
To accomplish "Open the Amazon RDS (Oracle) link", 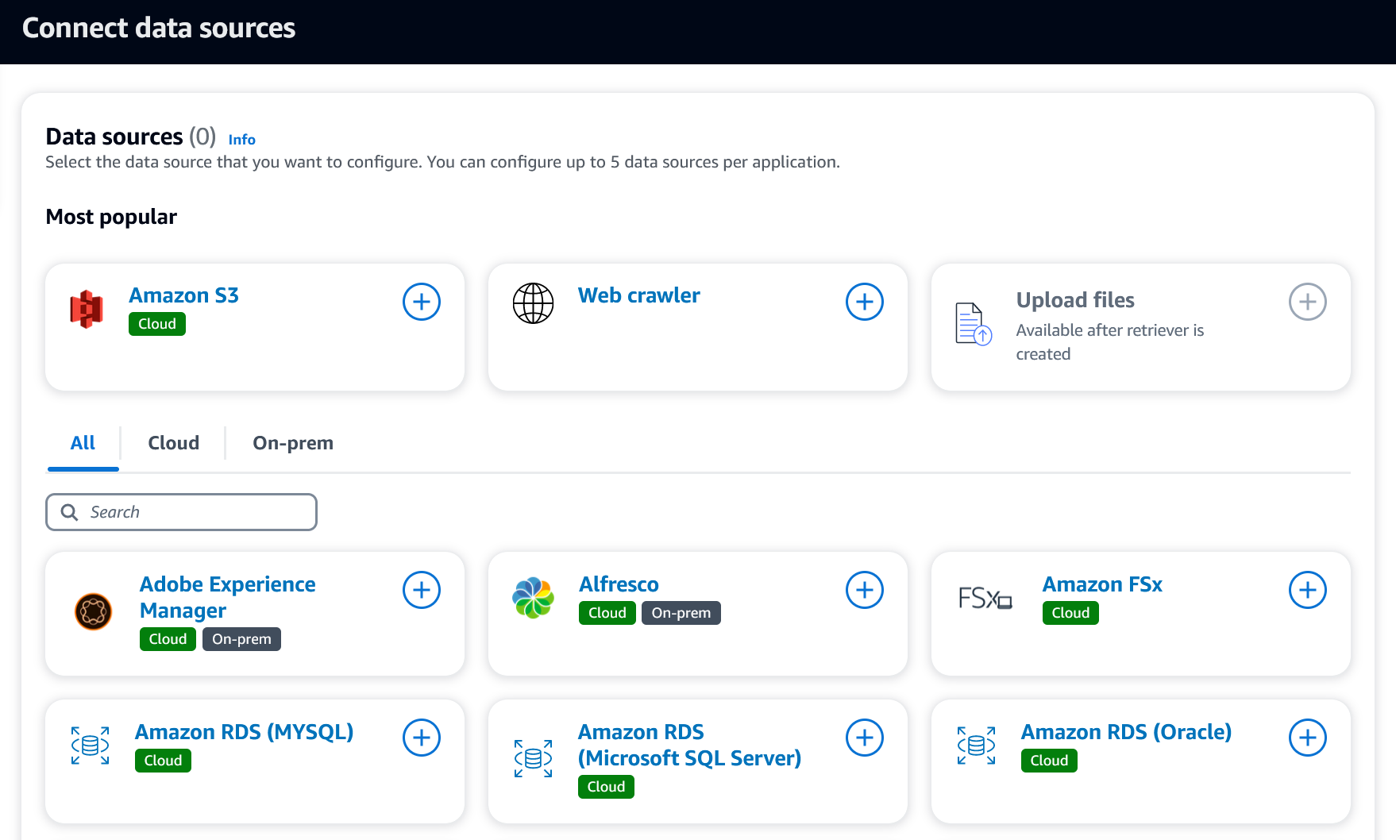I will click(x=1126, y=732).
